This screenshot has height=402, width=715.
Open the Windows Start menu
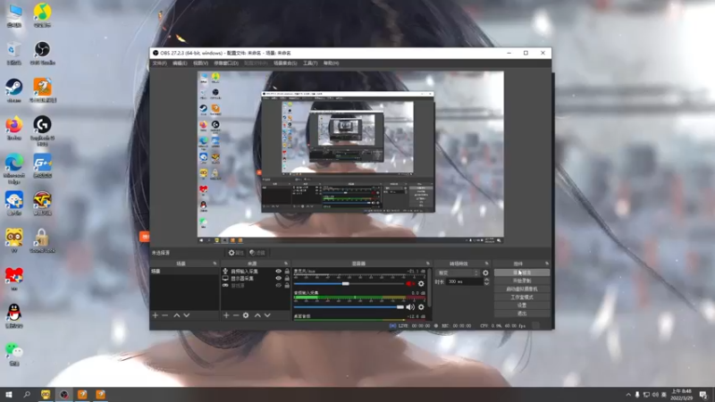pyautogui.click(x=9, y=394)
